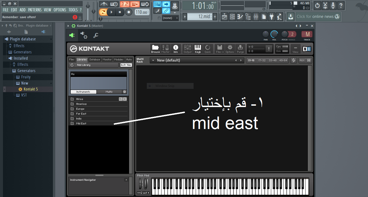Adjust the VOL knob
This screenshot has height=197, width=368.
[274, 34]
